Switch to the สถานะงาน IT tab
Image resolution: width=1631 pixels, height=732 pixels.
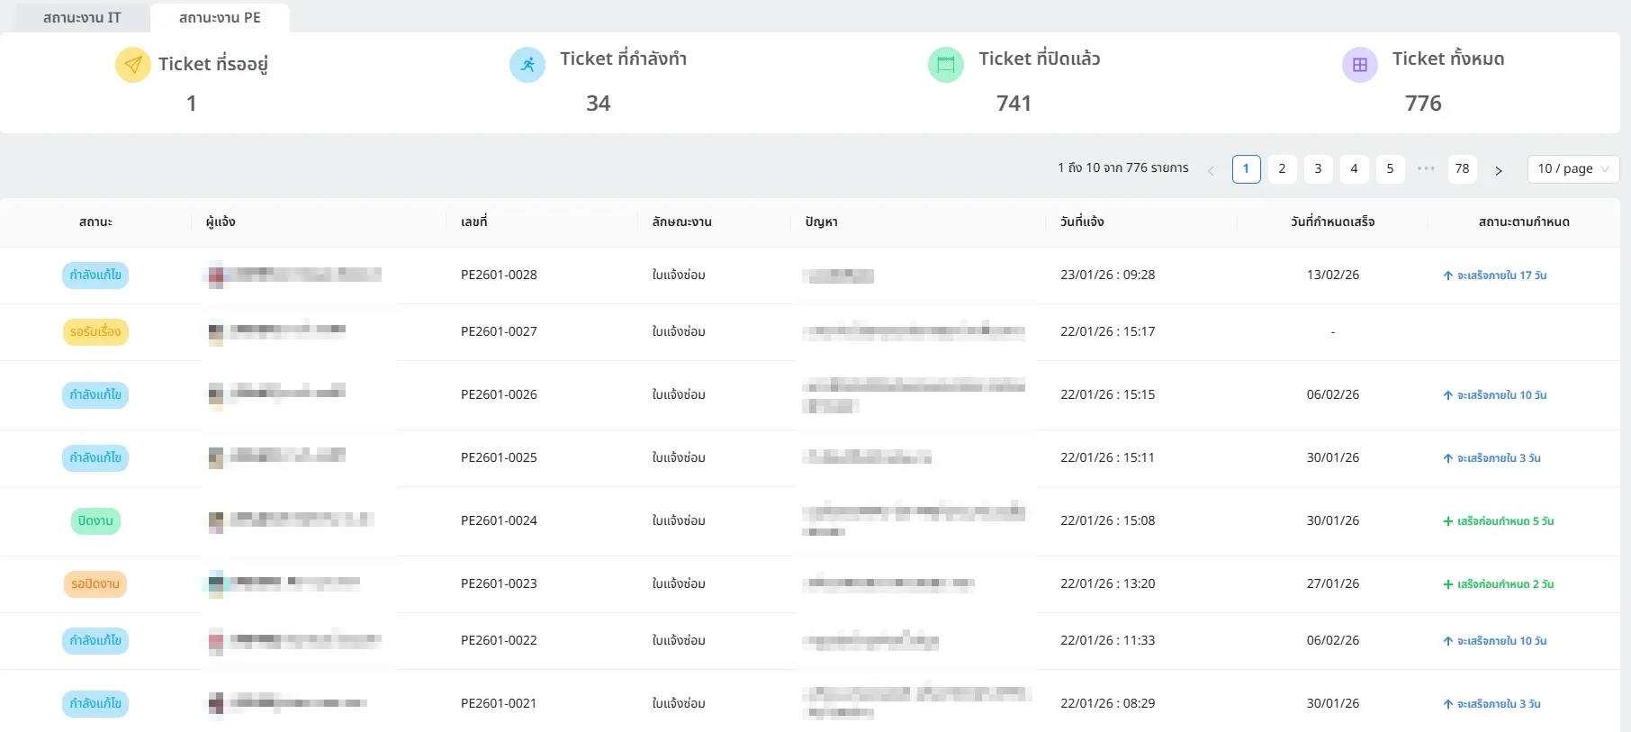[82, 18]
